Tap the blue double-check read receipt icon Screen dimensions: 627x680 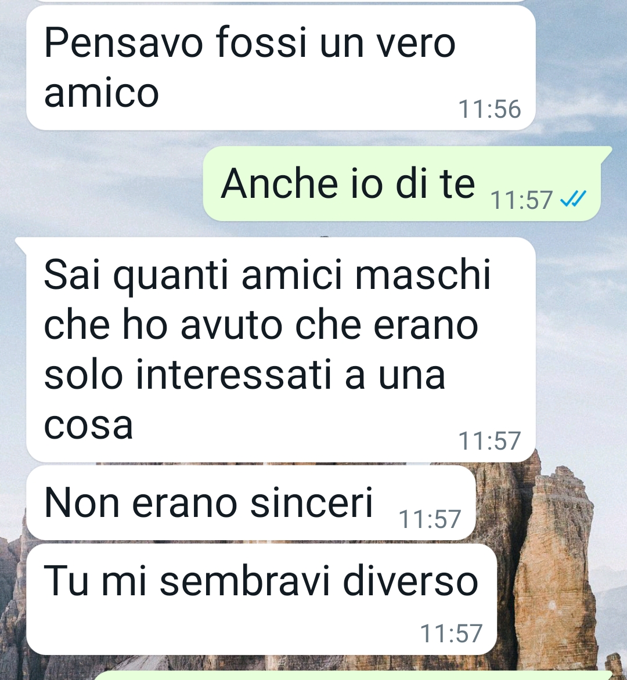point(573,199)
